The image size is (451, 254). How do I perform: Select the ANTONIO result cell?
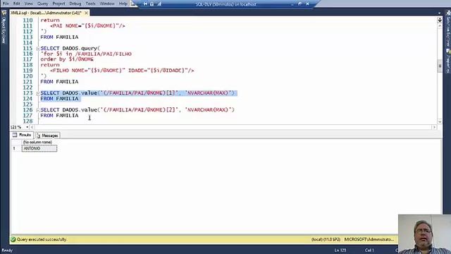click(x=39, y=148)
